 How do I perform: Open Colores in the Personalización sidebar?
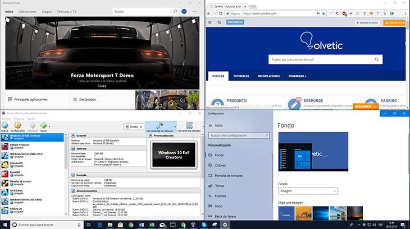tap(220, 165)
